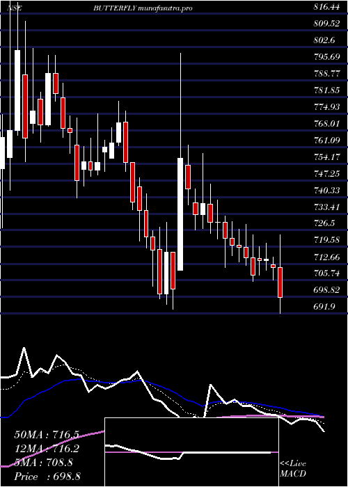Click the 5MA : 708.8 readout
The height and width of the screenshot is (487, 348).
coord(43,463)
